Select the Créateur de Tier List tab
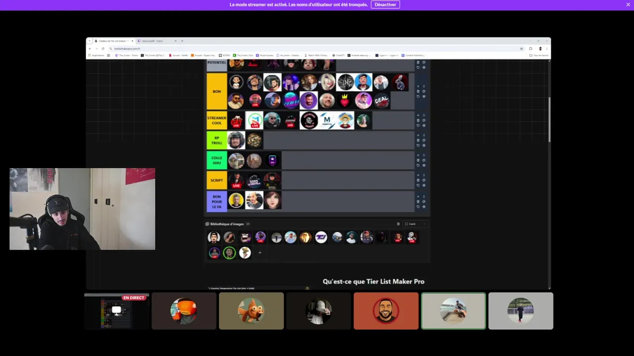 [x=113, y=41]
